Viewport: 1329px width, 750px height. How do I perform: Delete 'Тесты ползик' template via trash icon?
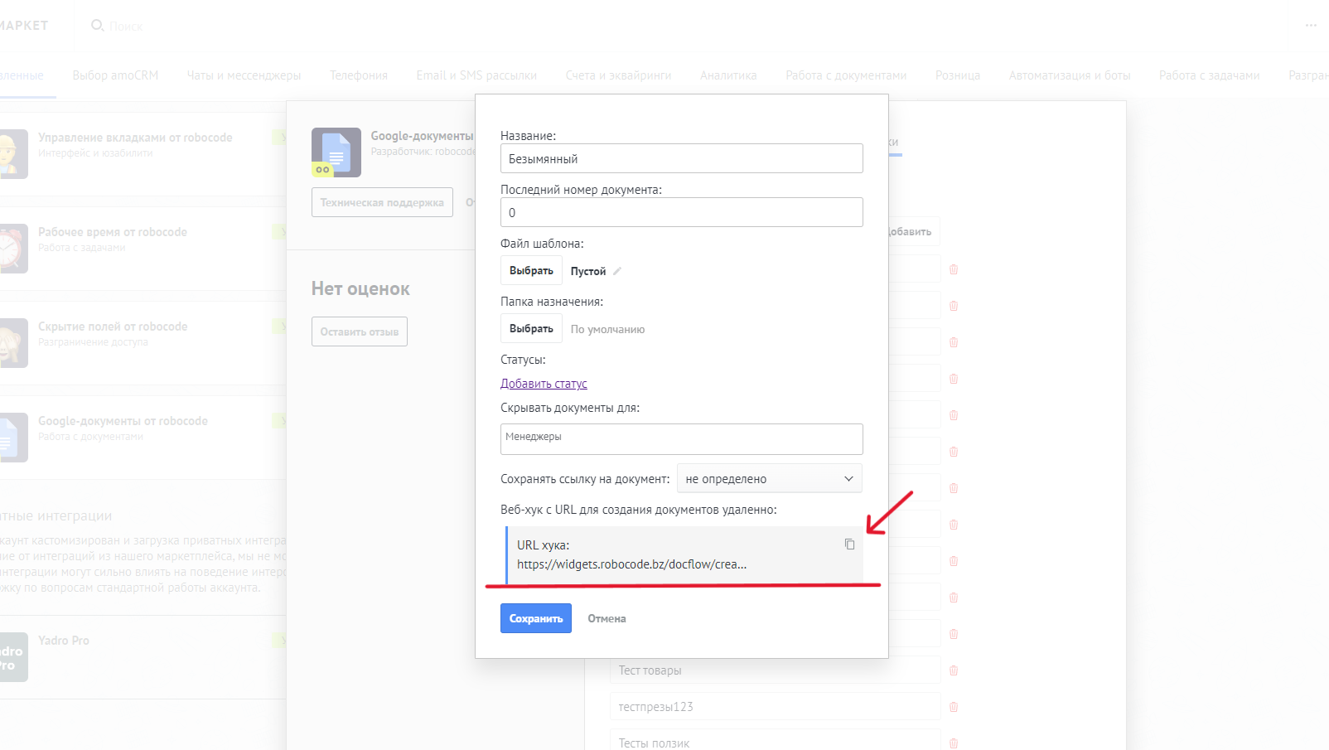point(954,743)
